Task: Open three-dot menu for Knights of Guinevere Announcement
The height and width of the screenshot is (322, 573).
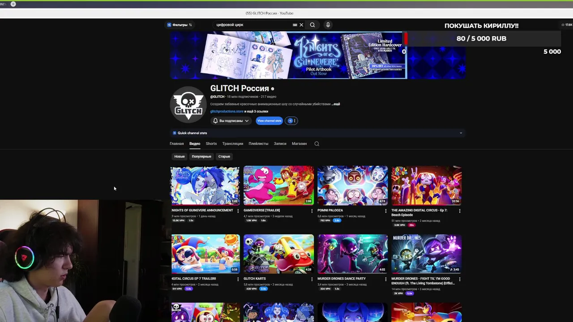Action: (x=238, y=211)
